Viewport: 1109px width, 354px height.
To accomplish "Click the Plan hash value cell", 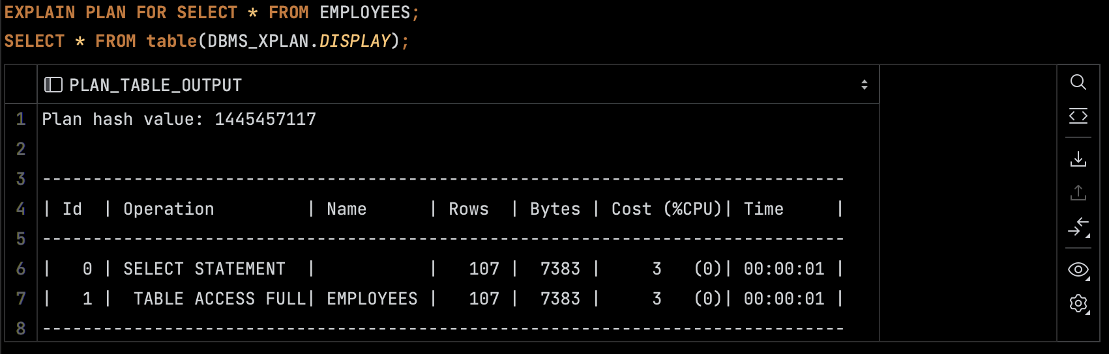I will click(458, 119).
